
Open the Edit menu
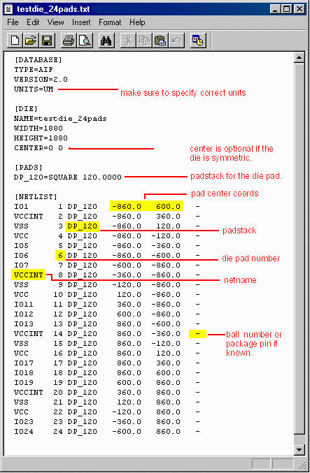click(33, 22)
